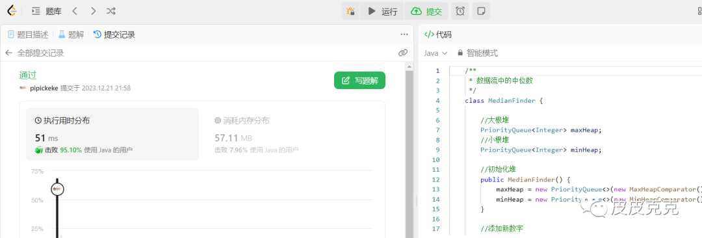Submit solution with 提交 button

(426, 11)
